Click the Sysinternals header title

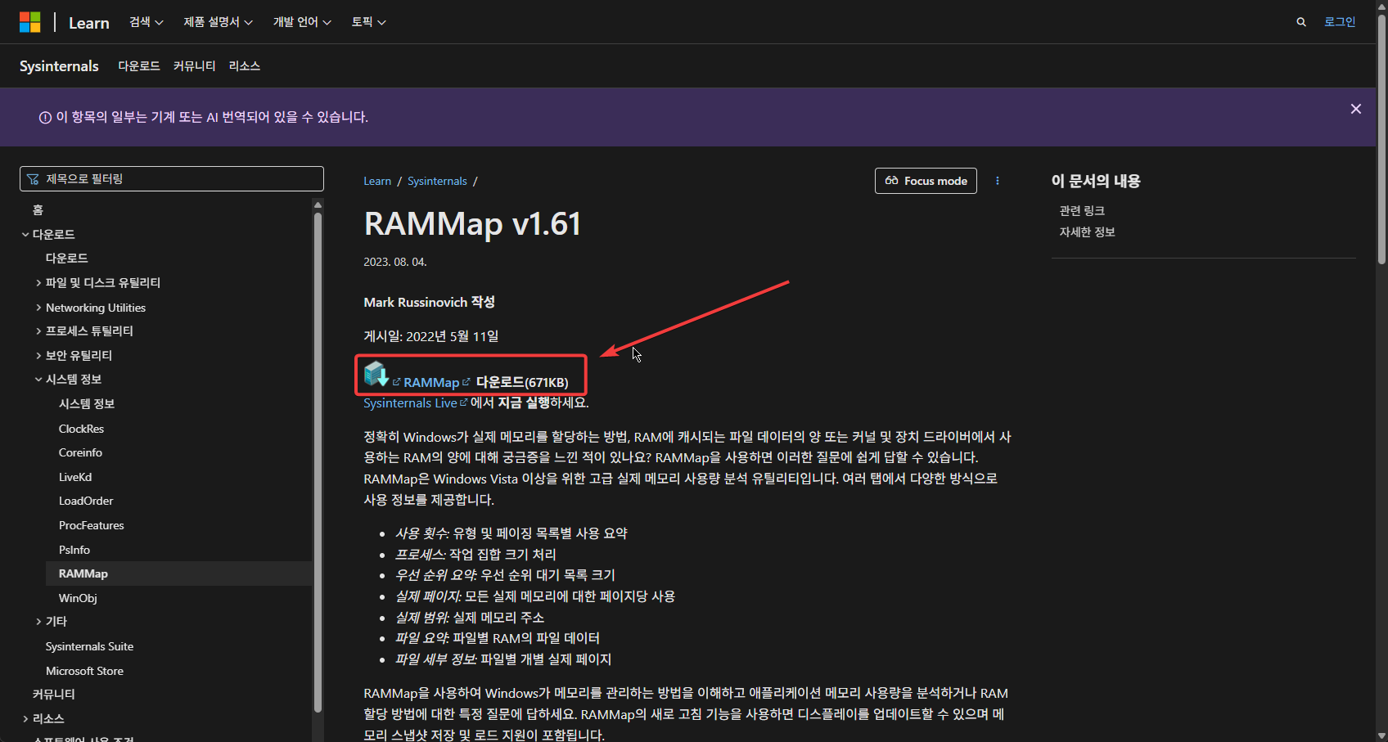point(59,66)
